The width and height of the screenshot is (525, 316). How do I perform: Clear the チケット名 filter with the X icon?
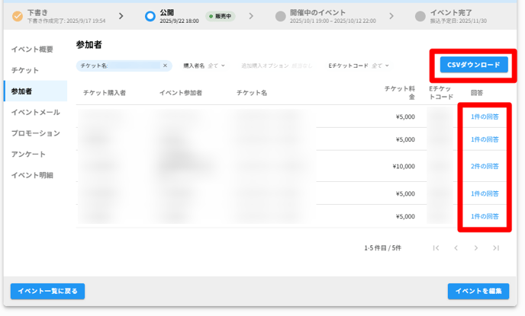point(165,65)
